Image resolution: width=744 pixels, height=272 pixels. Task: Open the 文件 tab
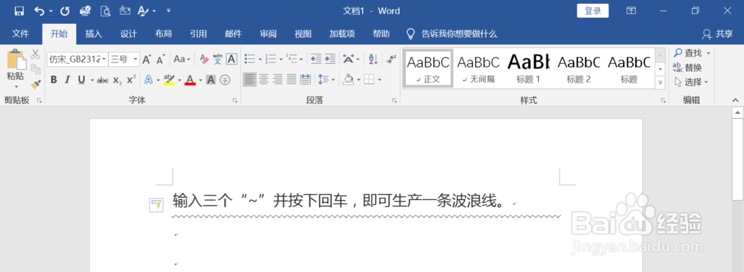pos(20,33)
